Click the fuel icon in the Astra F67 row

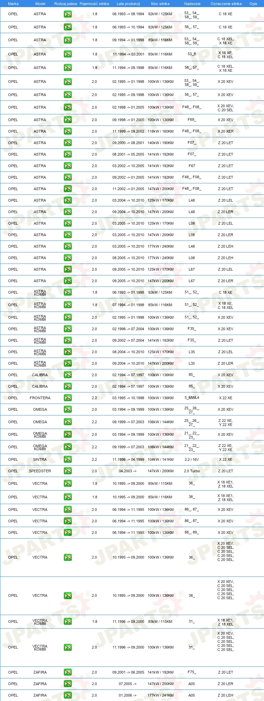pyautogui.click(x=68, y=166)
